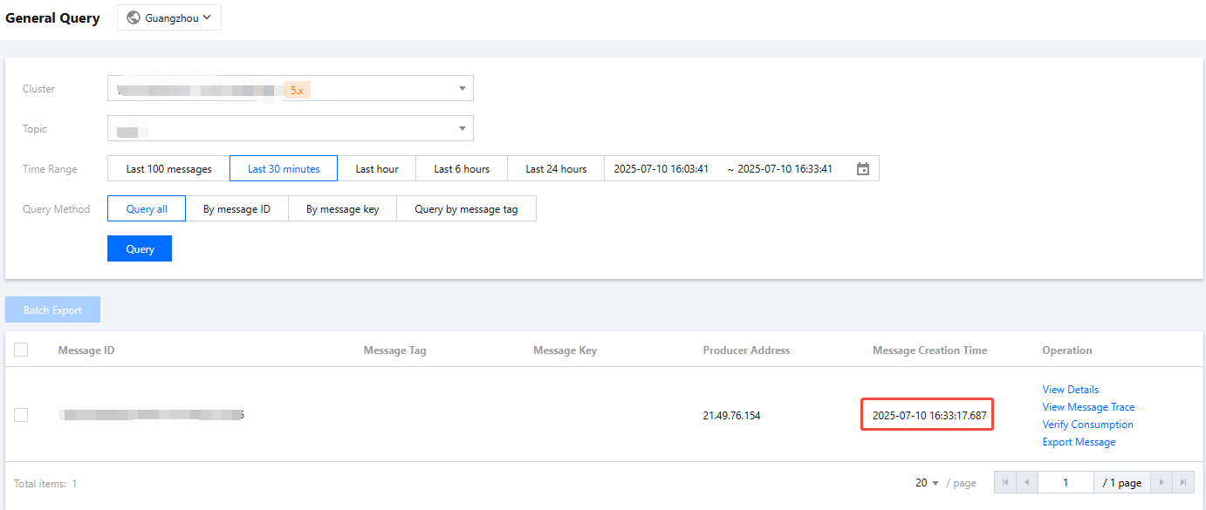Click the Verify Consumption link
1206x510 pixels.
(1087, 425)
